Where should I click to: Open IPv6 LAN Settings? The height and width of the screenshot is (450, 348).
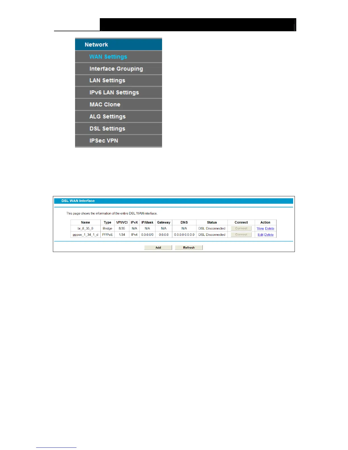tap(119, 93)
